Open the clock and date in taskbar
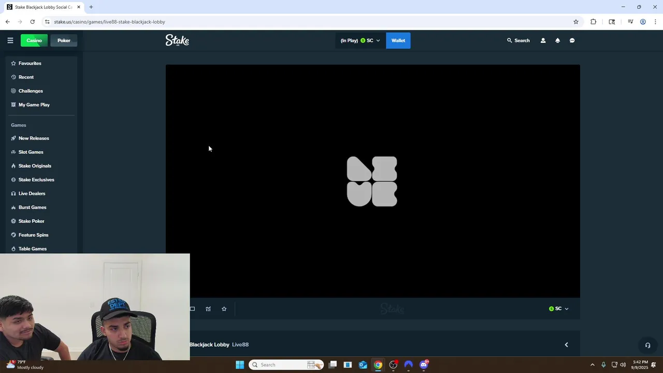Screen dimensions: 663x373 [x=640, y=365]
